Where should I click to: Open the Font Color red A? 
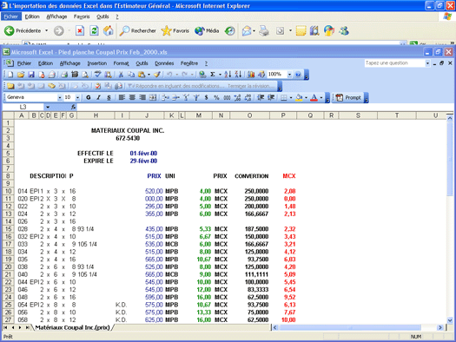tap(314, 97)
